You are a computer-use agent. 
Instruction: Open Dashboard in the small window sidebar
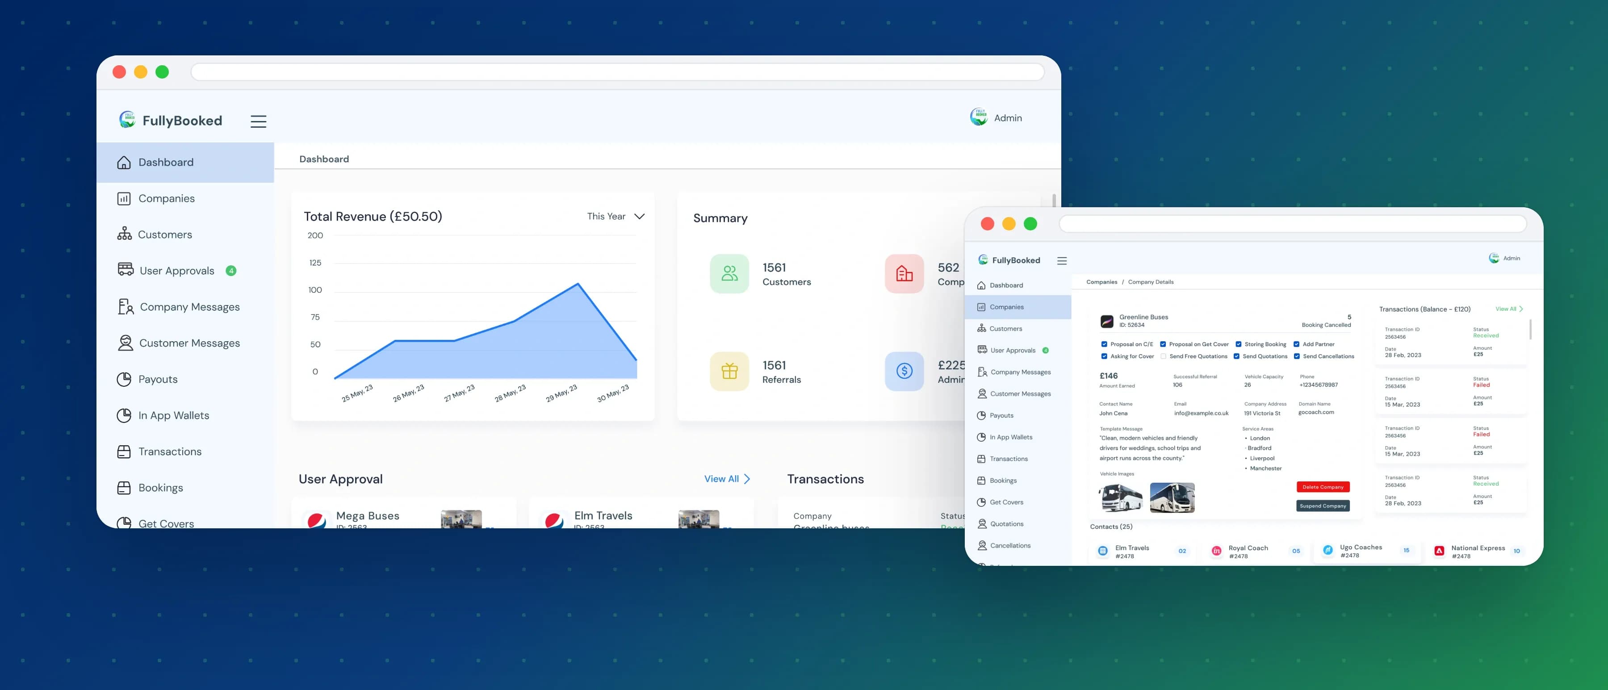click(x=1018, y=285)
